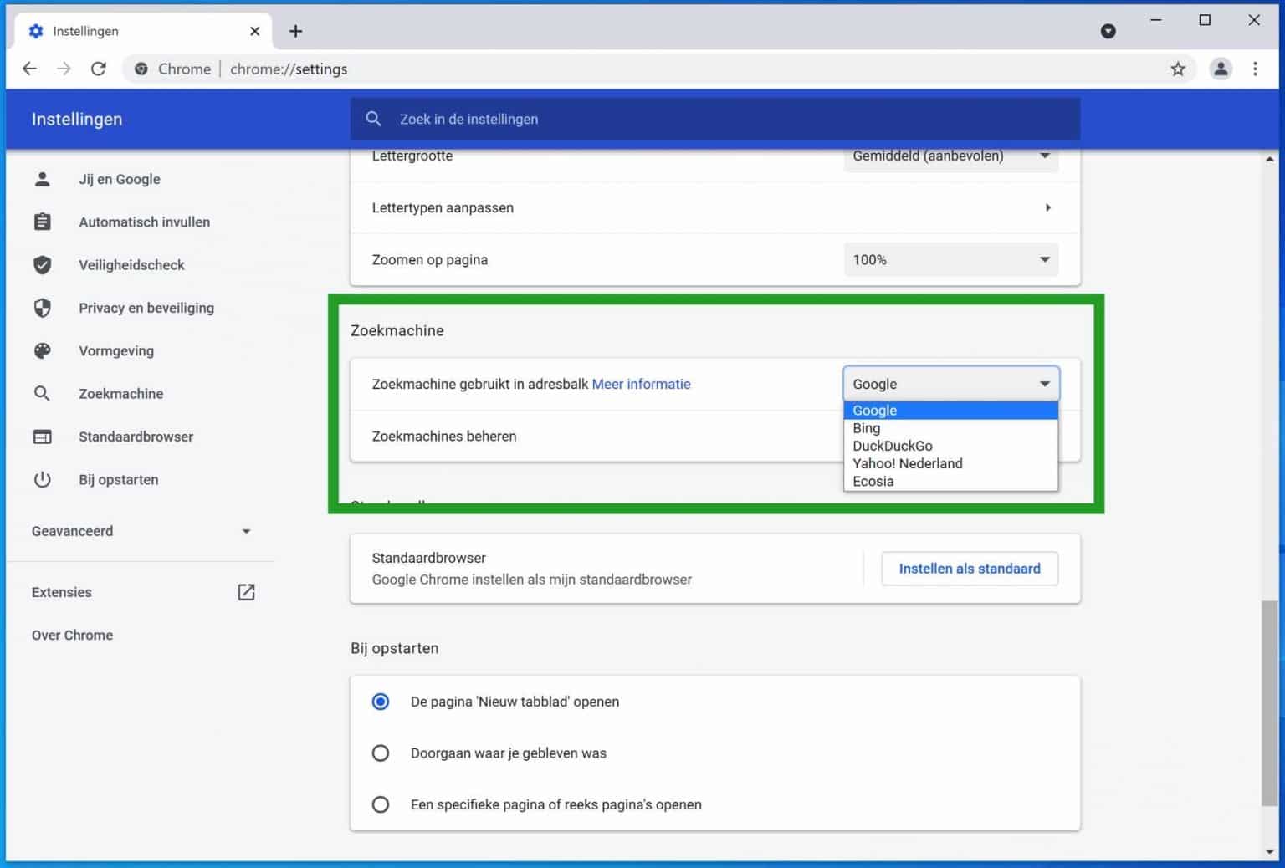Open Over Chrome page
Screen dimensions: 1285x868
tap(72, 635)
